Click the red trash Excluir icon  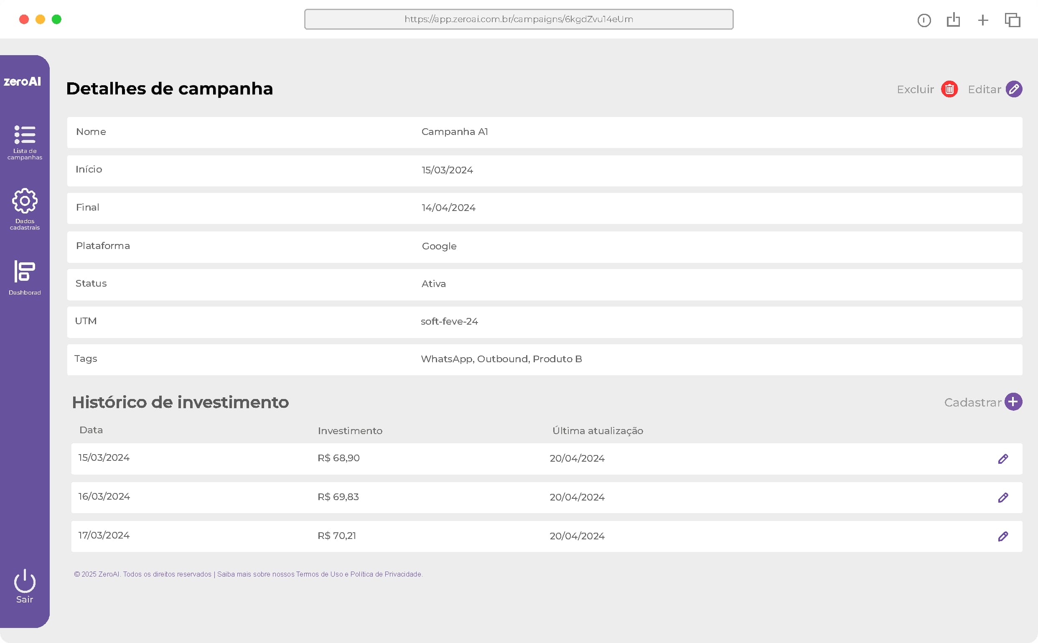pyautogui.click(x=949, y=89)
